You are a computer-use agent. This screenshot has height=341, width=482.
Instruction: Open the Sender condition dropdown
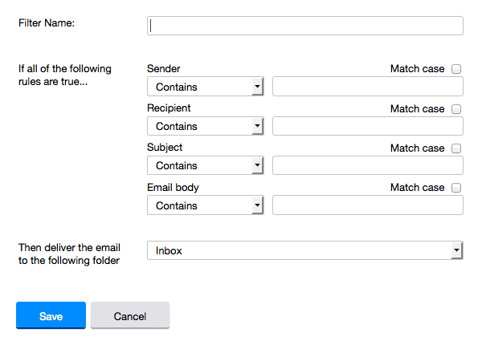click(x=206, y=87)
